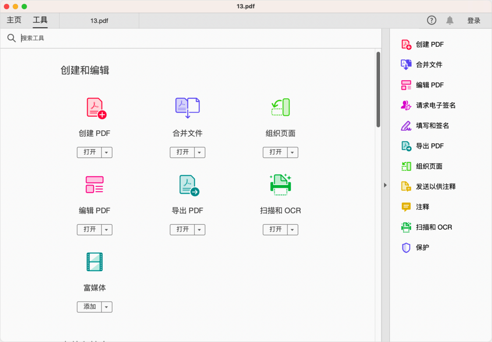The width and height of the screenshot is (492, 342).
Task: Click the Rich Media (富媒体) film icon
Action: point(94,262)
